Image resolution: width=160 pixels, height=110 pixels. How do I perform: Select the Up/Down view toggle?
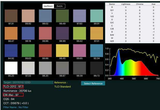tap(48, 6)
